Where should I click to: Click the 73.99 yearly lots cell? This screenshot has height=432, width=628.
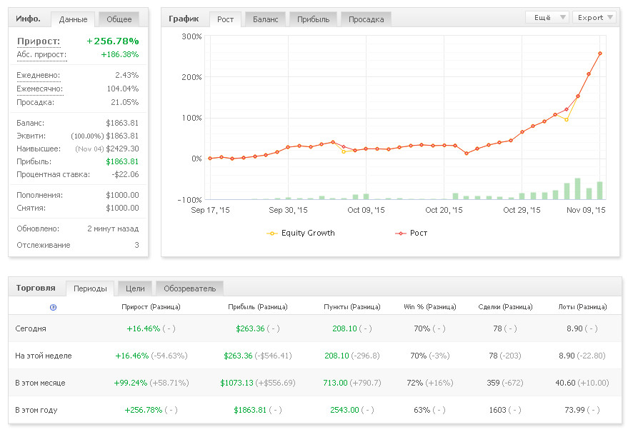574,410
